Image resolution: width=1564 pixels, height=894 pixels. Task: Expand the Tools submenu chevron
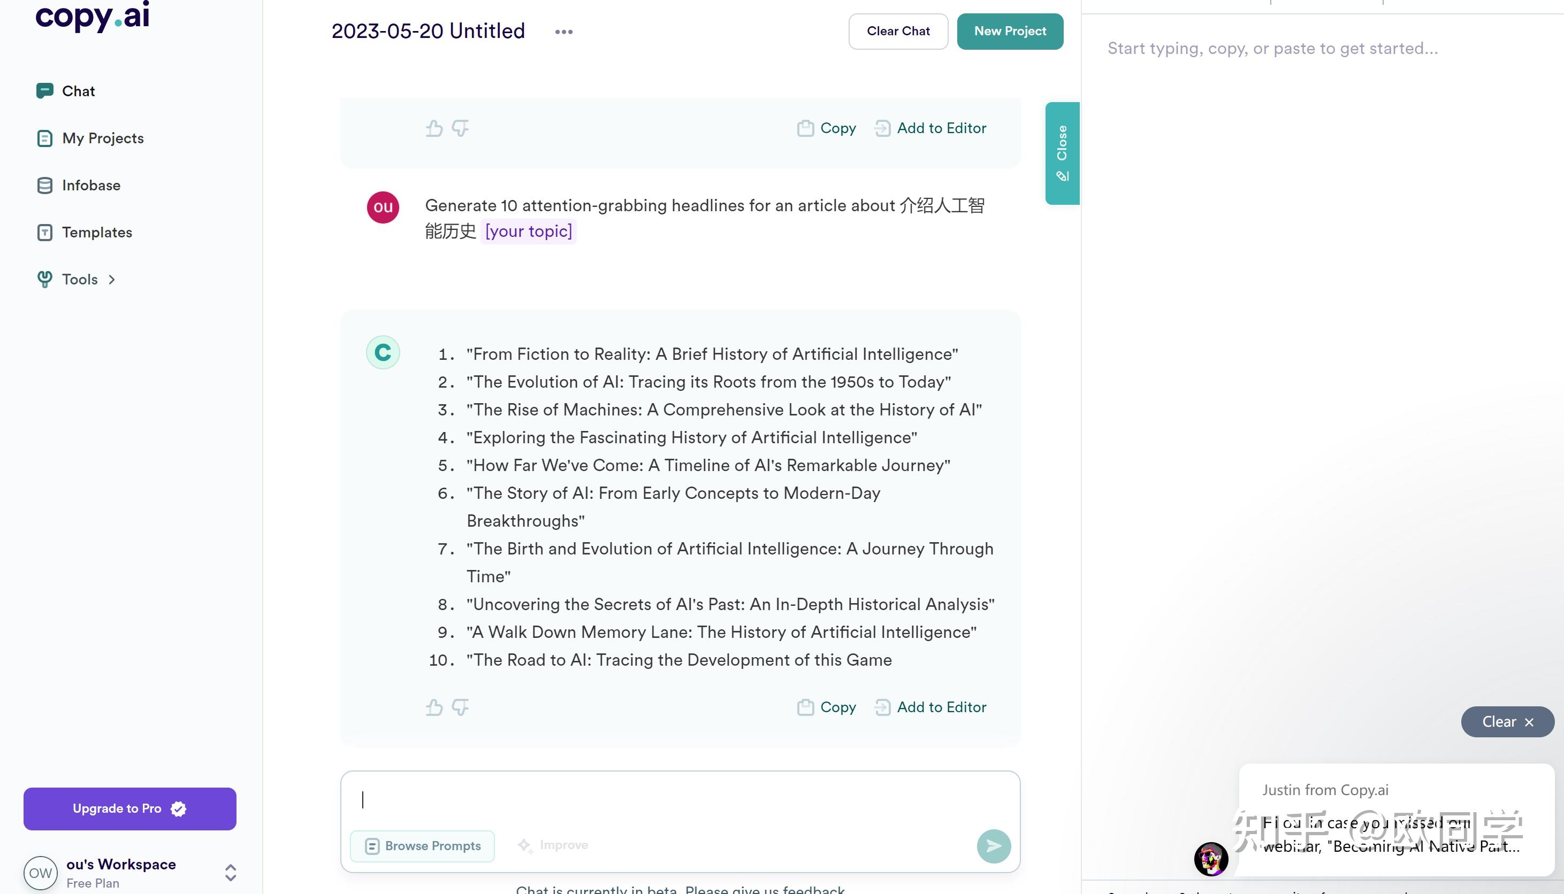tap(112, 280)
